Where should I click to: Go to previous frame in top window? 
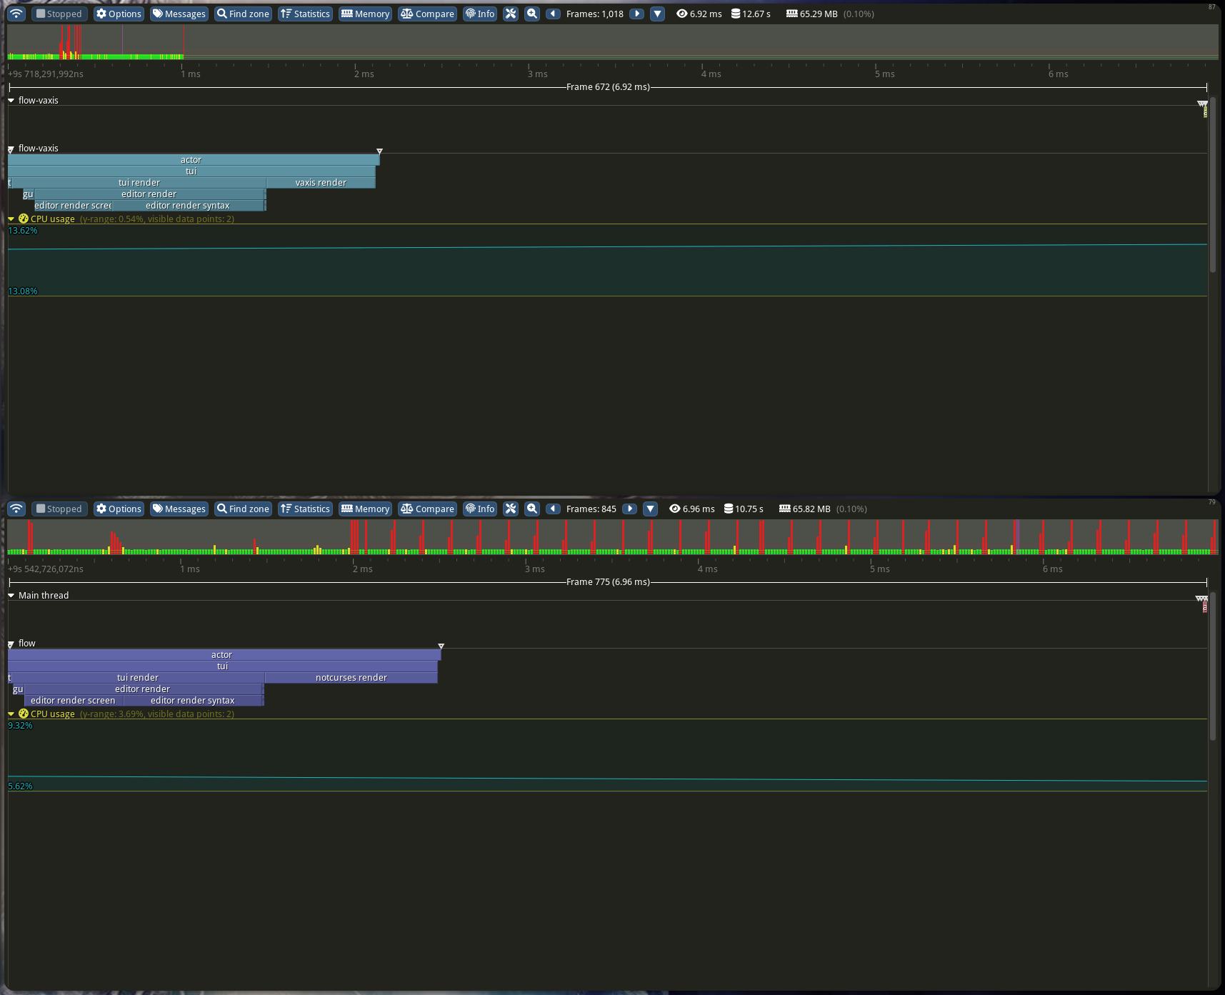pos(553,14)
